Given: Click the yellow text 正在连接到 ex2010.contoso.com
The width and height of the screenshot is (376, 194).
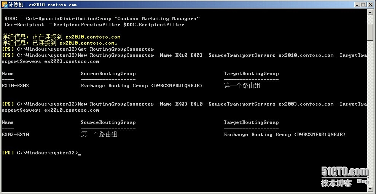Looking at the screenshot, I should [76, 37].
